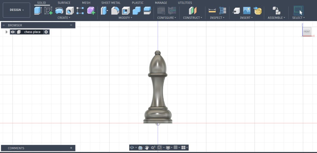The height and width of the screenshot is (153, 317).
Task: Activate the chess piece component radio button
Action: click(x=46, y=32)
